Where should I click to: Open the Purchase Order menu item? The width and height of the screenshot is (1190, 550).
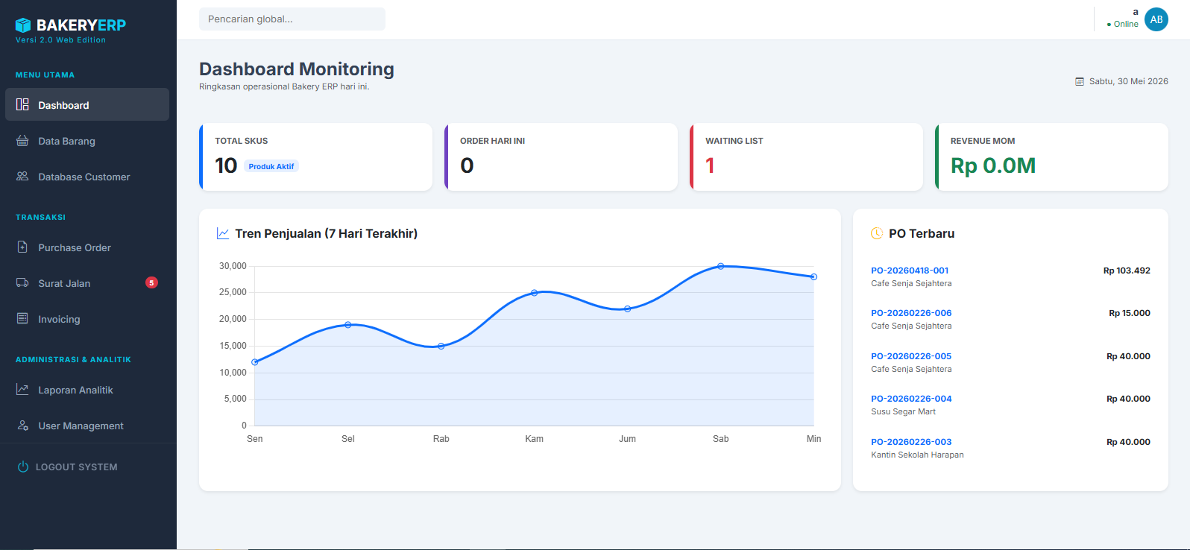tap(87, 247)
